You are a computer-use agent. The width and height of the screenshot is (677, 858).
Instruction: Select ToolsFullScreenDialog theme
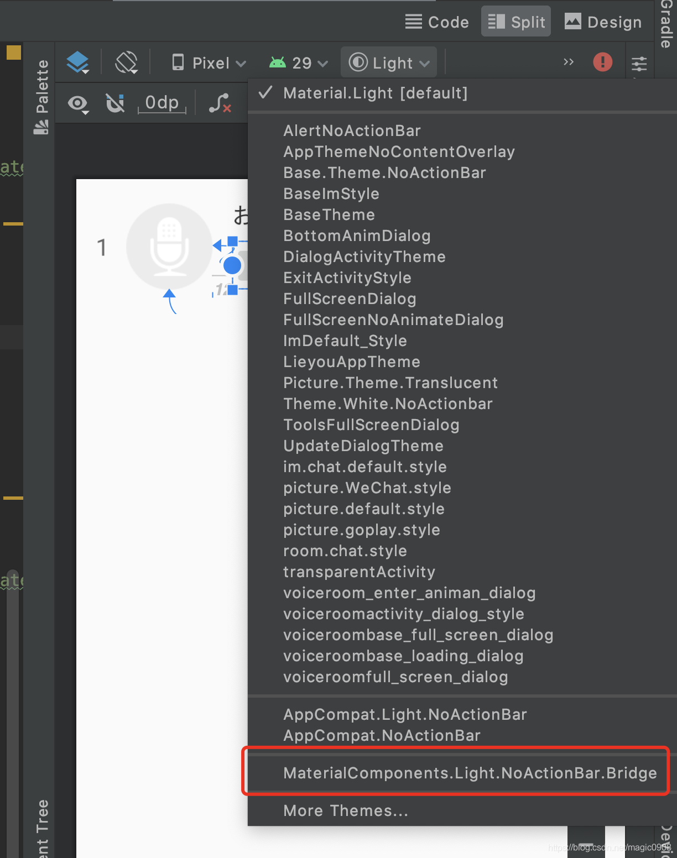point(462,425)
